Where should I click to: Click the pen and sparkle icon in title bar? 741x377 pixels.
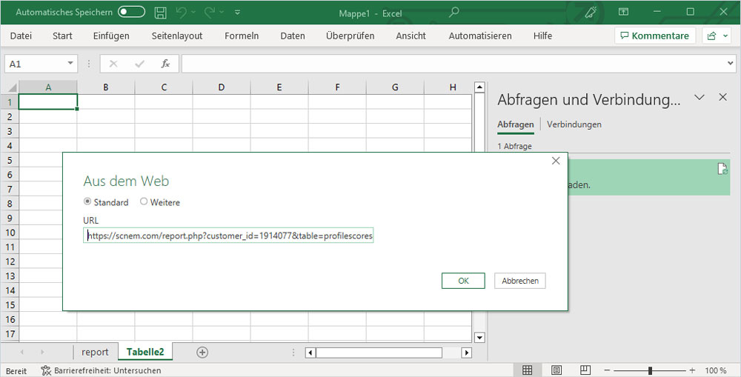[591, 13]
